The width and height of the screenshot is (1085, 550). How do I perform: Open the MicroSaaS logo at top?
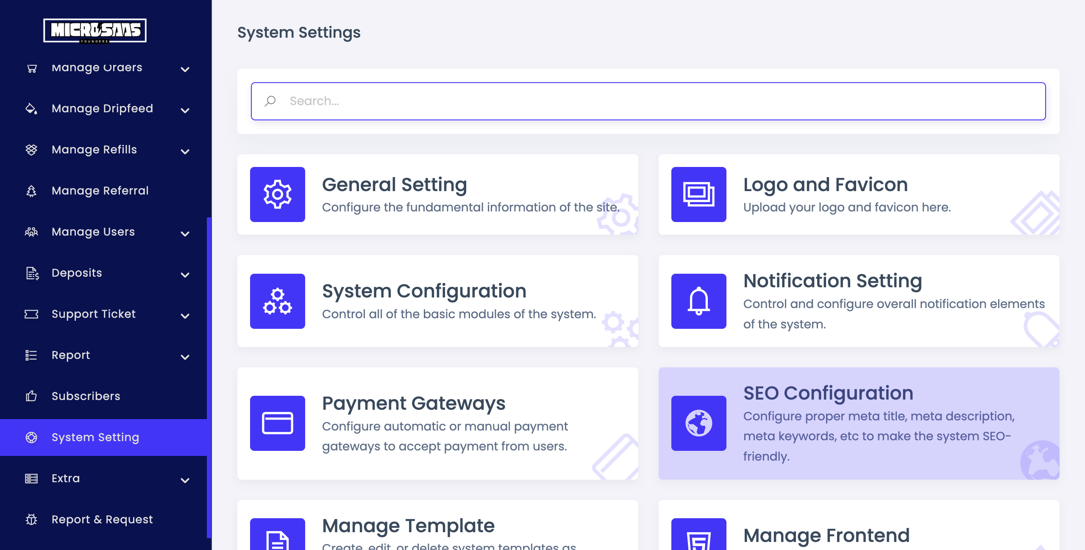[x=95, y=31]
